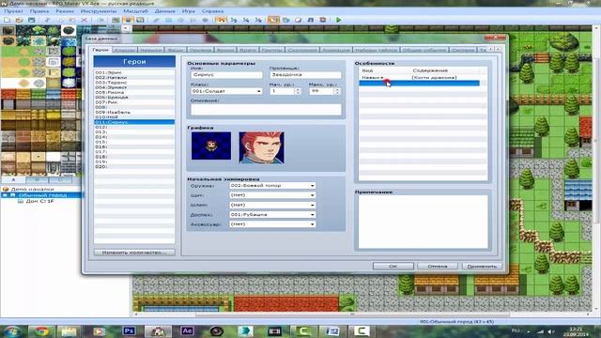601x338 pixels.
Task: Select tileset tab B under the palette
Action: pyautogui.click(x=38, y=179)
